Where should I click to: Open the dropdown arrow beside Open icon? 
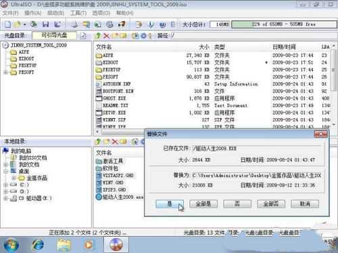coord(24,24)
